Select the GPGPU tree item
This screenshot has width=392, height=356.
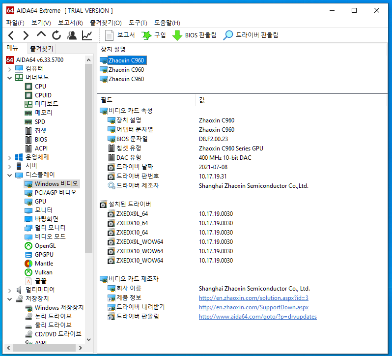click(39, 254)
